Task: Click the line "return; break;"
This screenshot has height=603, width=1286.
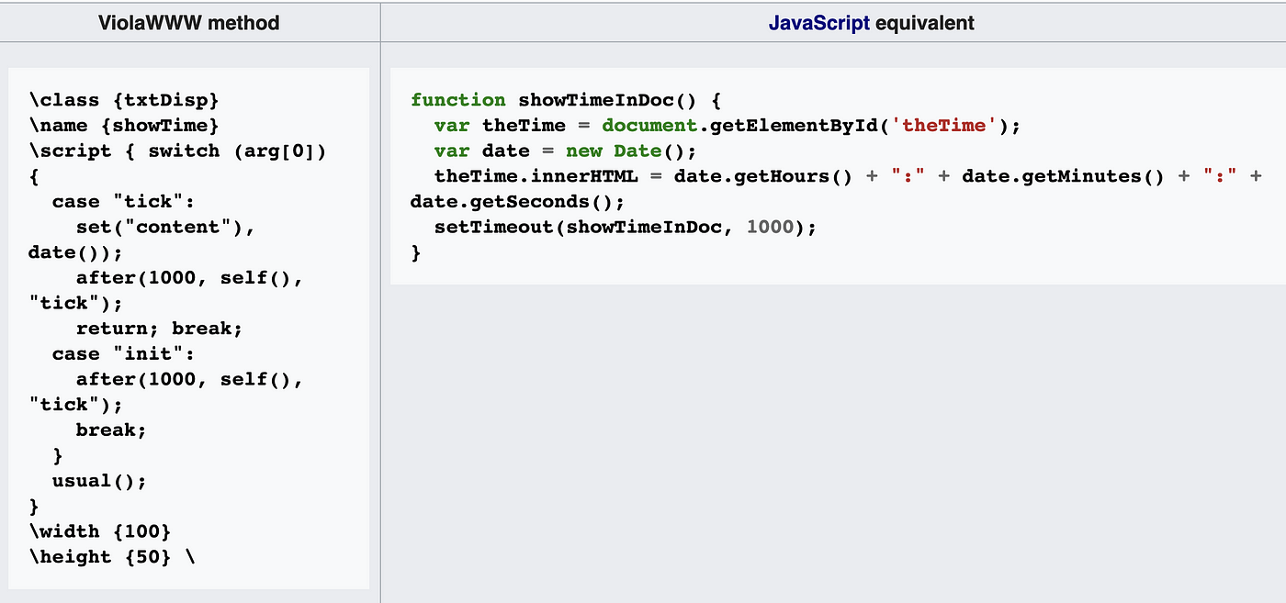Action: [160, 328]
